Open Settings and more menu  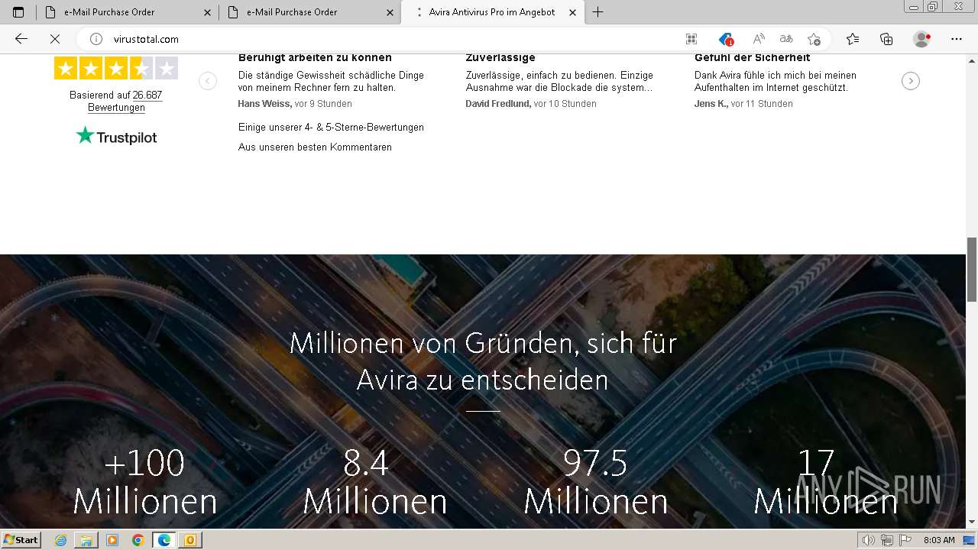[x=957, y=39]
